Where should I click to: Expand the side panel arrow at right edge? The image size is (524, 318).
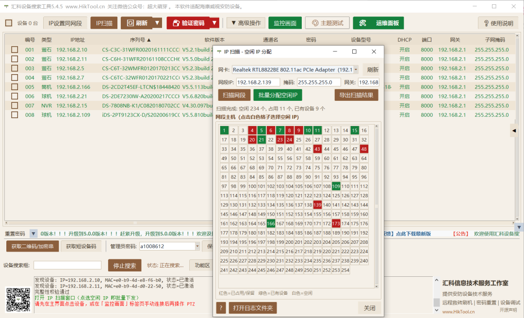click(514, 130)
